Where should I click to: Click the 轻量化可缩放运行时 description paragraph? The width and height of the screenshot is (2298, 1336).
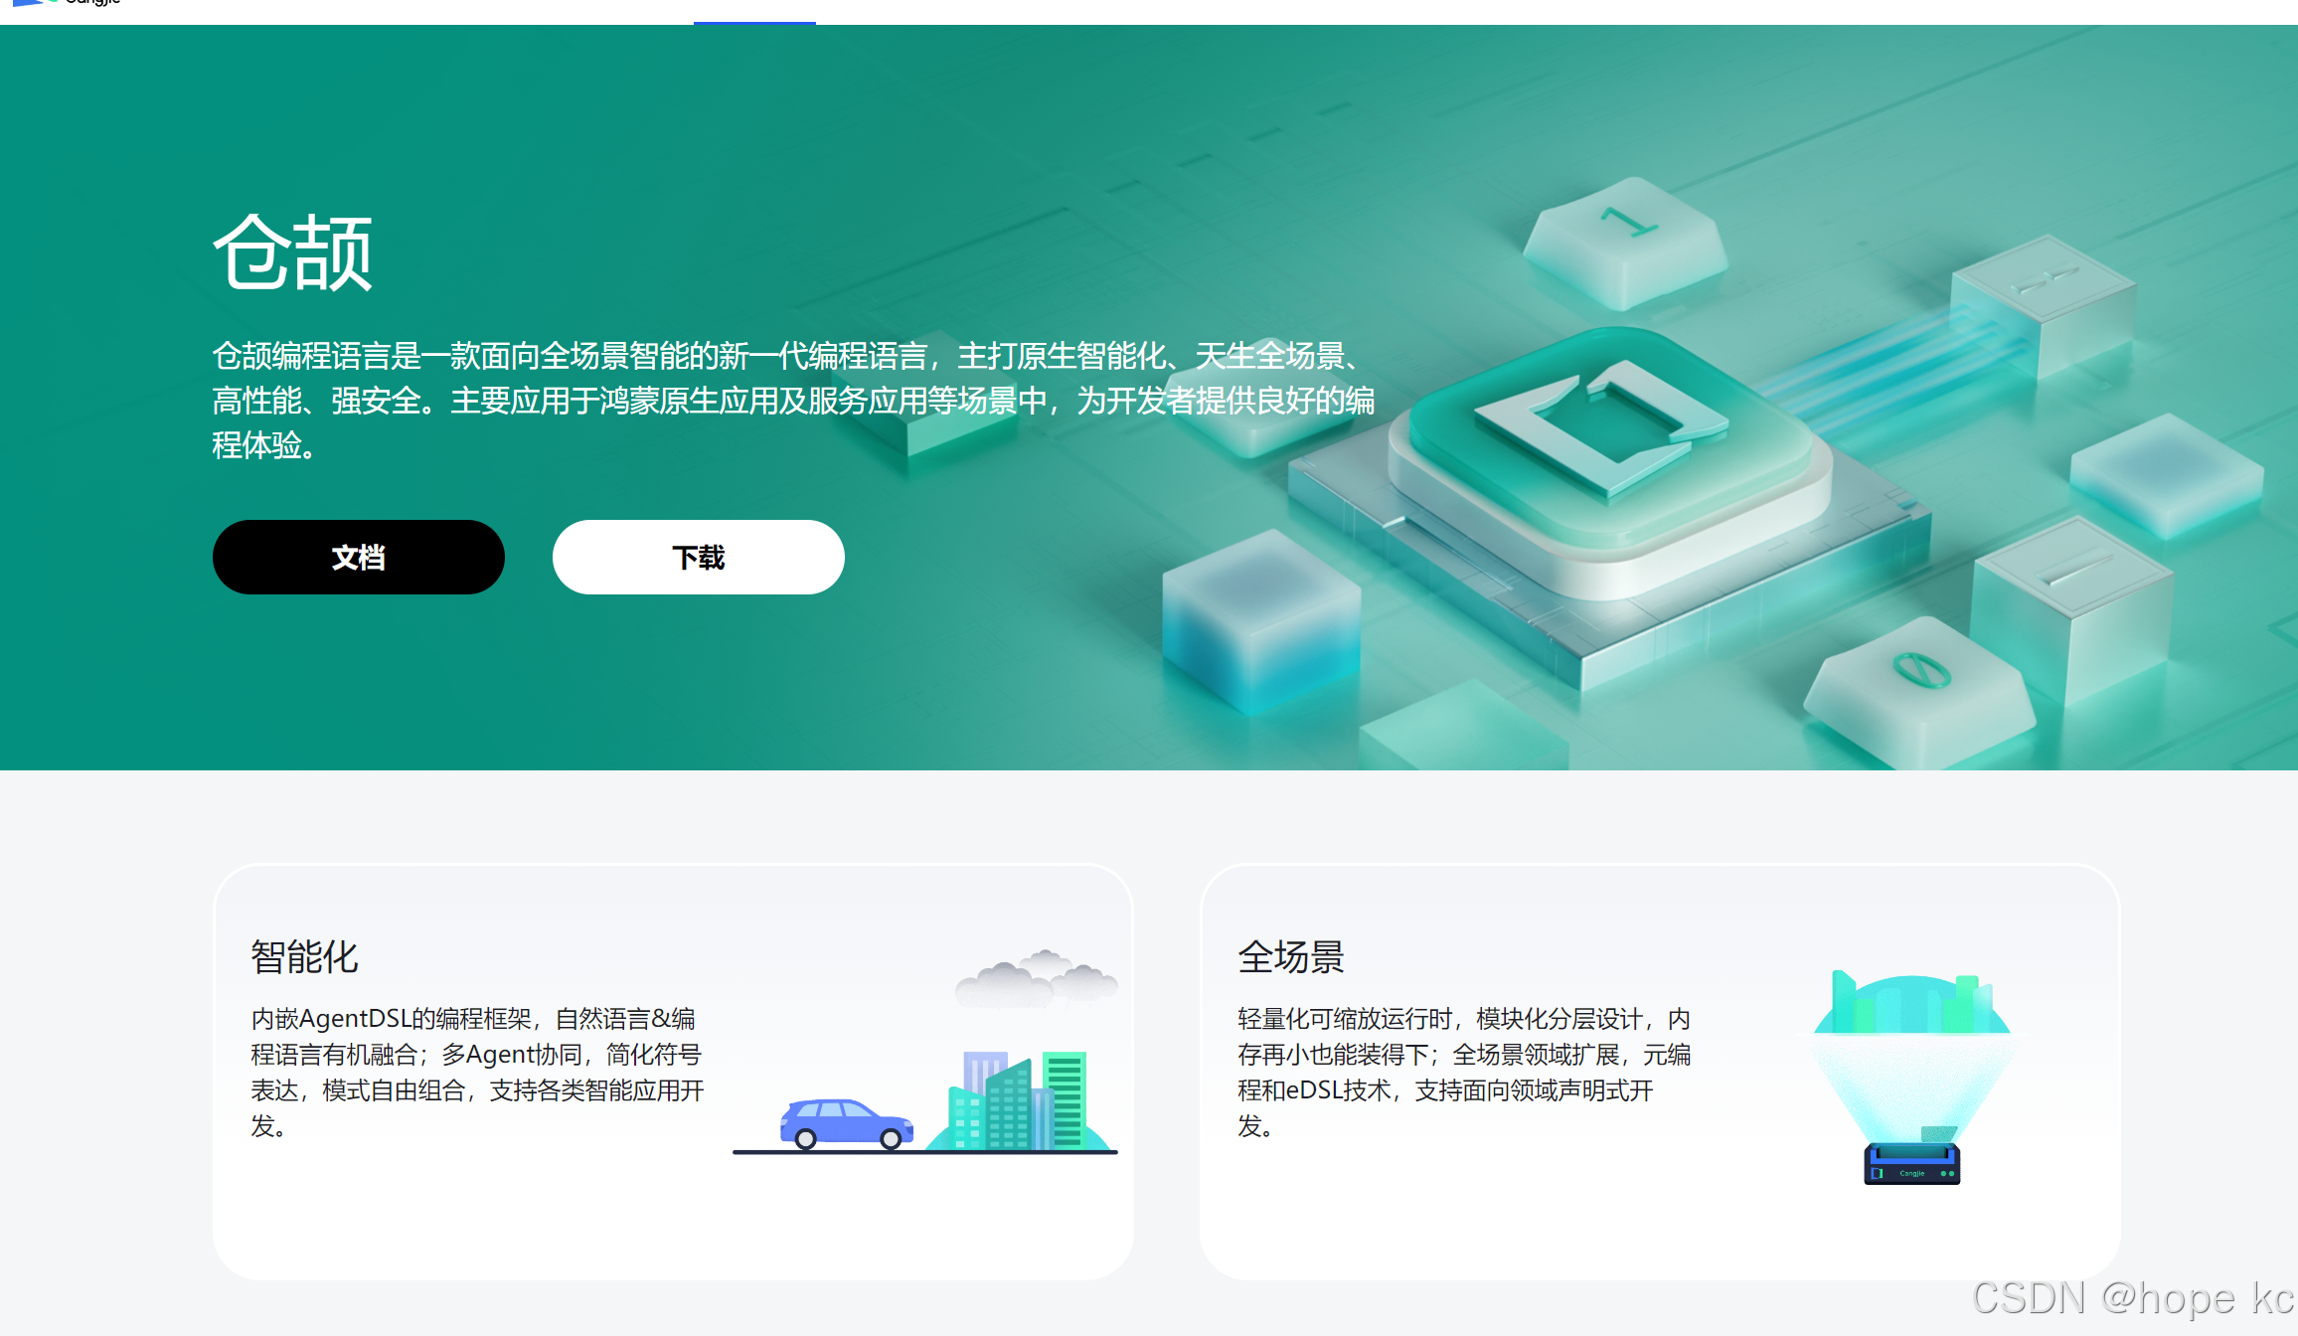pyautogui.click(x=1464, y=1072)
